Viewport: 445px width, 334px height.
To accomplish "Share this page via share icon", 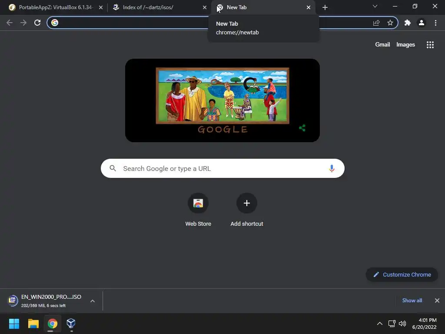I will [376, 23].
